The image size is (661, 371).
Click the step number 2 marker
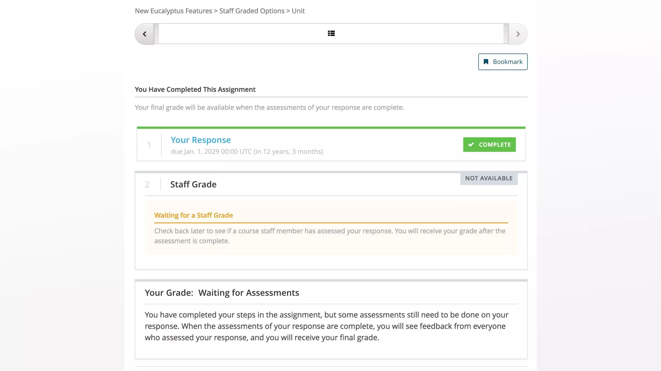tap(147, 185)
